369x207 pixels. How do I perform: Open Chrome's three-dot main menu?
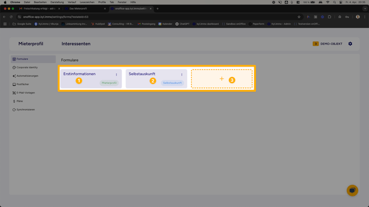(x=365, y=17)
